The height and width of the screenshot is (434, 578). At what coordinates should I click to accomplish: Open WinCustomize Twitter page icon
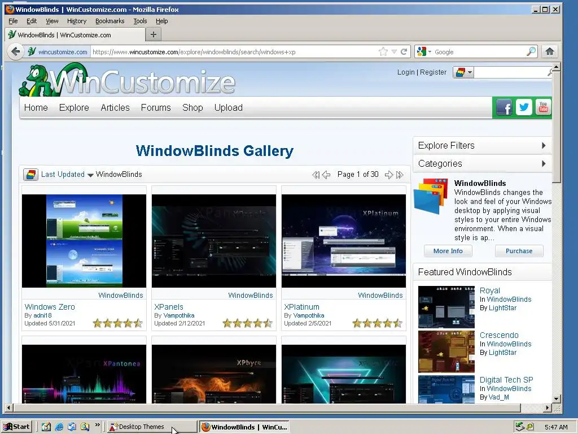coord(524,107)
